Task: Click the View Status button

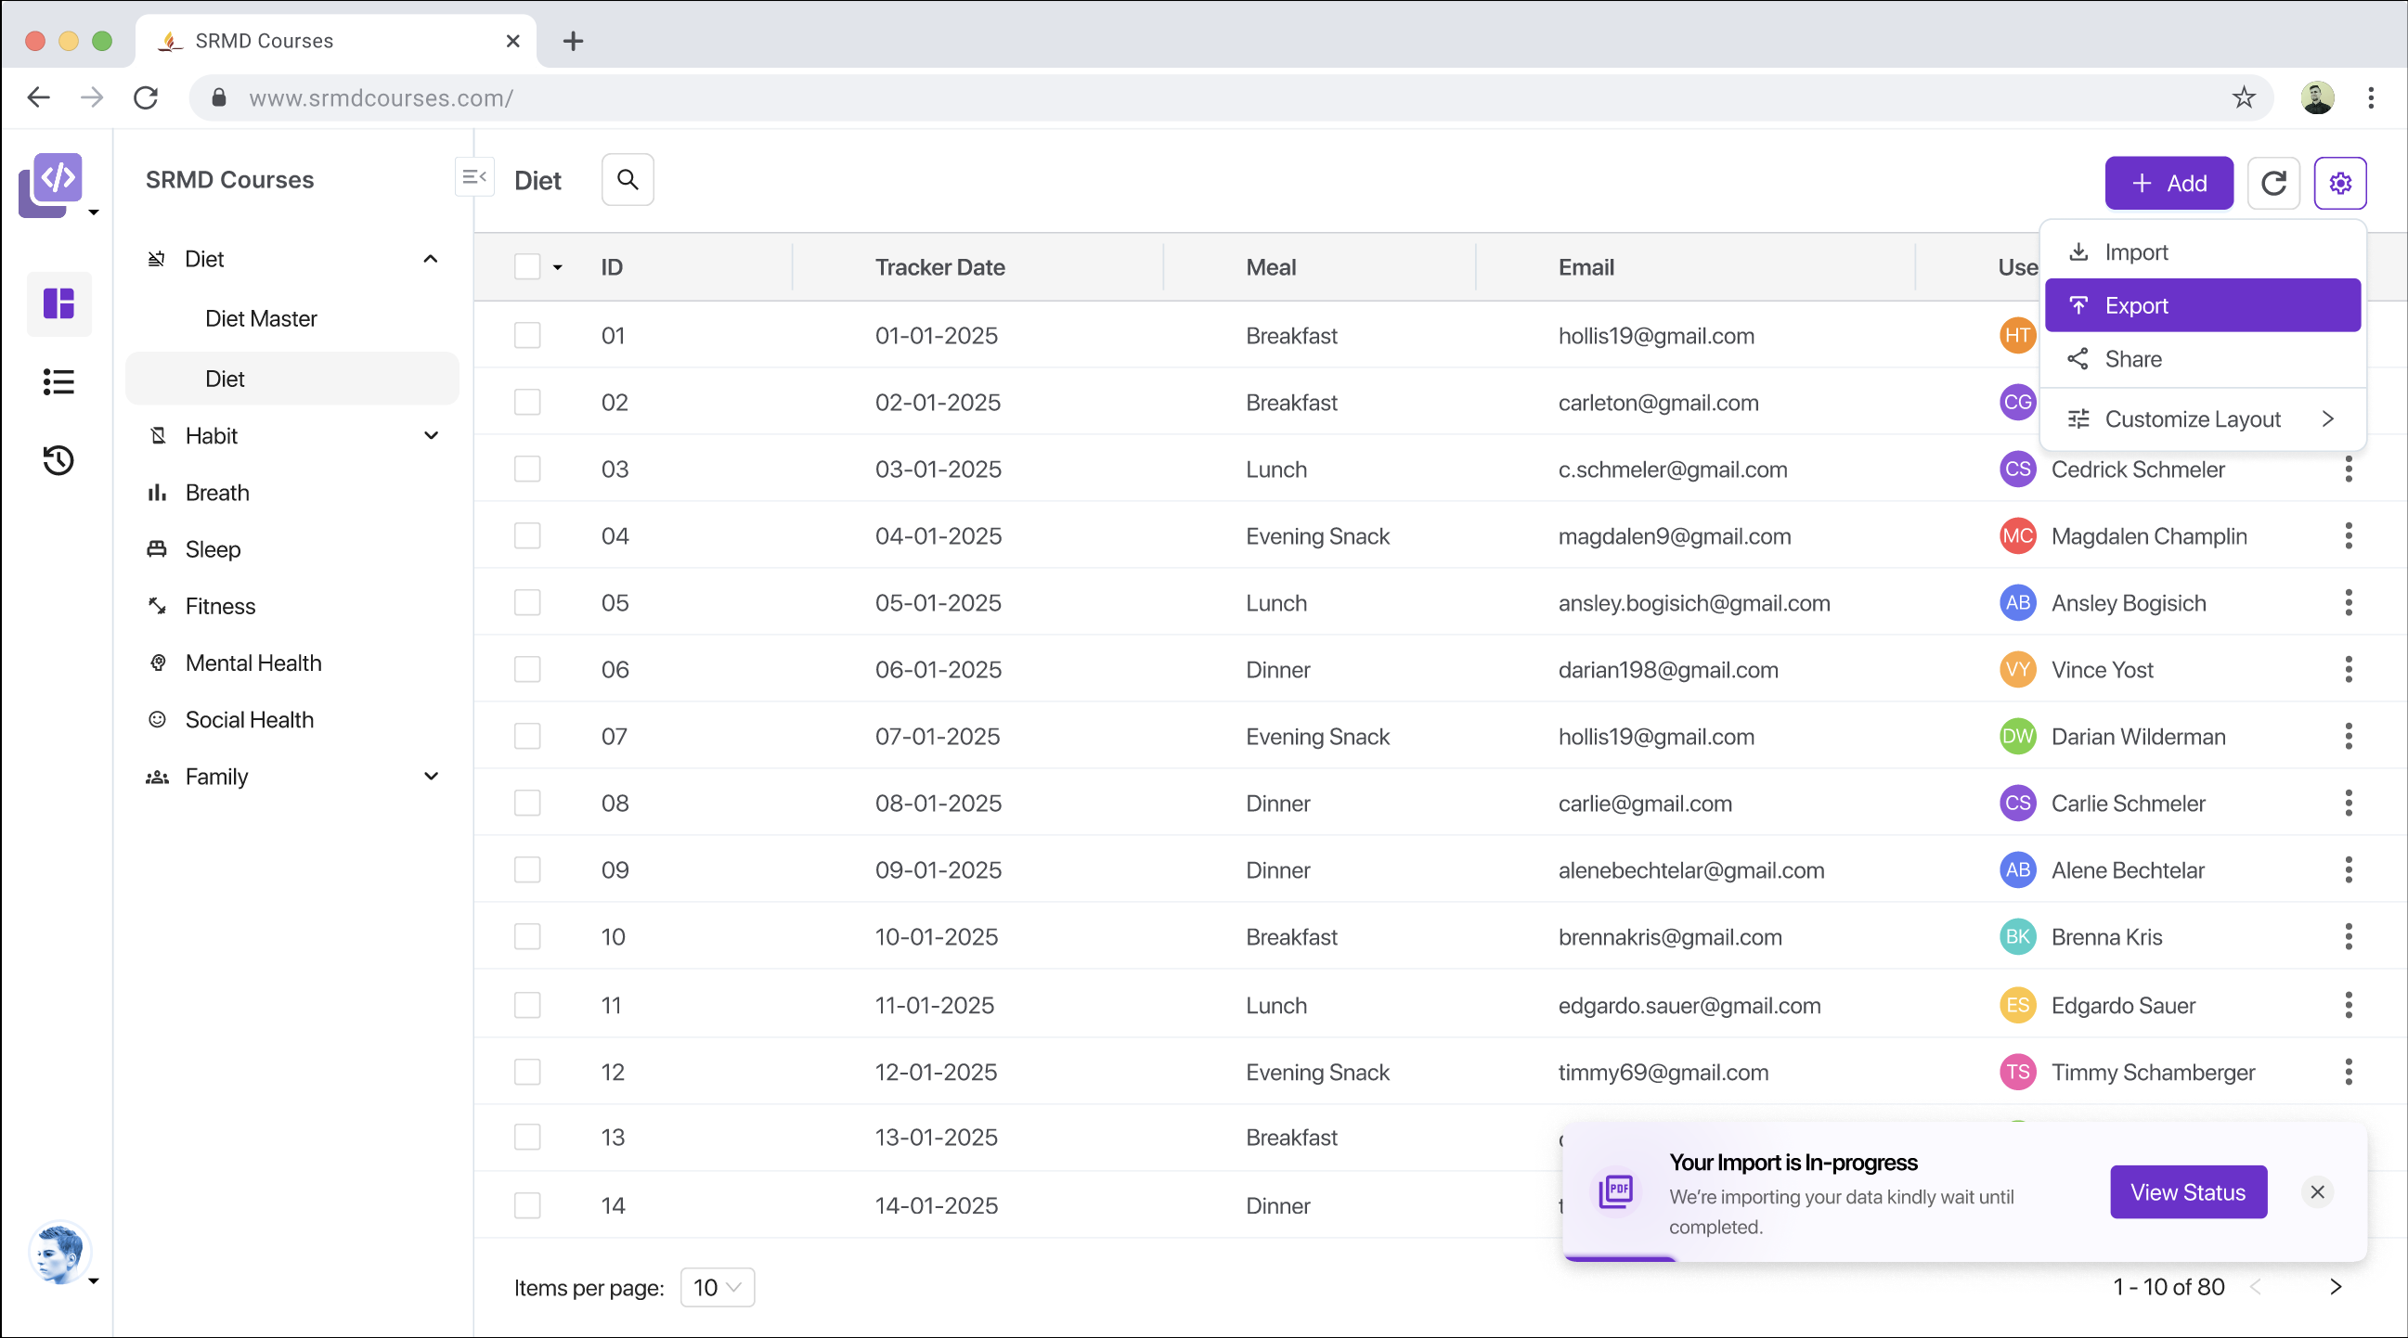Action: (2187, 1192)
